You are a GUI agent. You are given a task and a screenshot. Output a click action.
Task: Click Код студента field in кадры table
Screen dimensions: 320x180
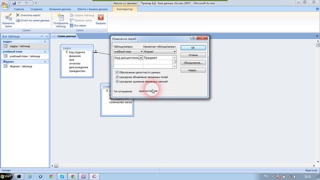[x=76, y=52]
